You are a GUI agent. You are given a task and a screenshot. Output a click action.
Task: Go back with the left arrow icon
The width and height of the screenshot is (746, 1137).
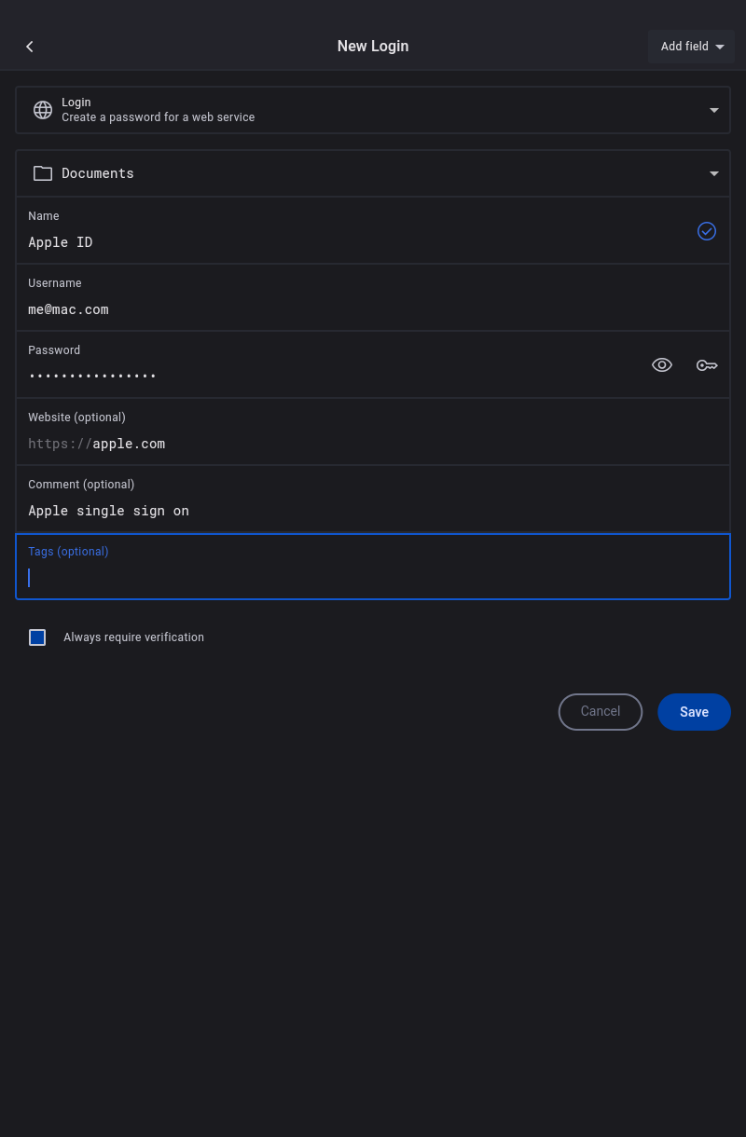click(30, 47)
